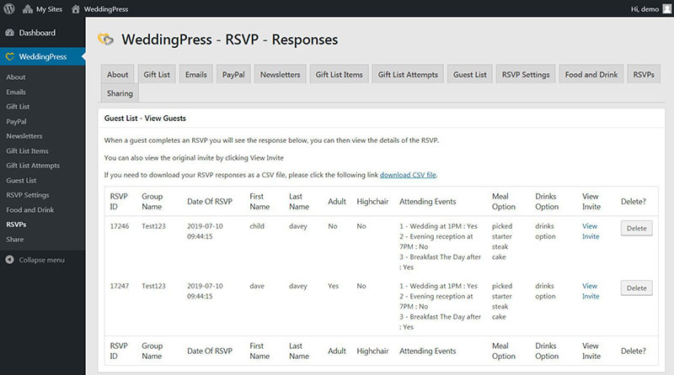View Invite for RSVP 17247
The height and width of the screenshot is (375, 674).
(x=591, y=291)
